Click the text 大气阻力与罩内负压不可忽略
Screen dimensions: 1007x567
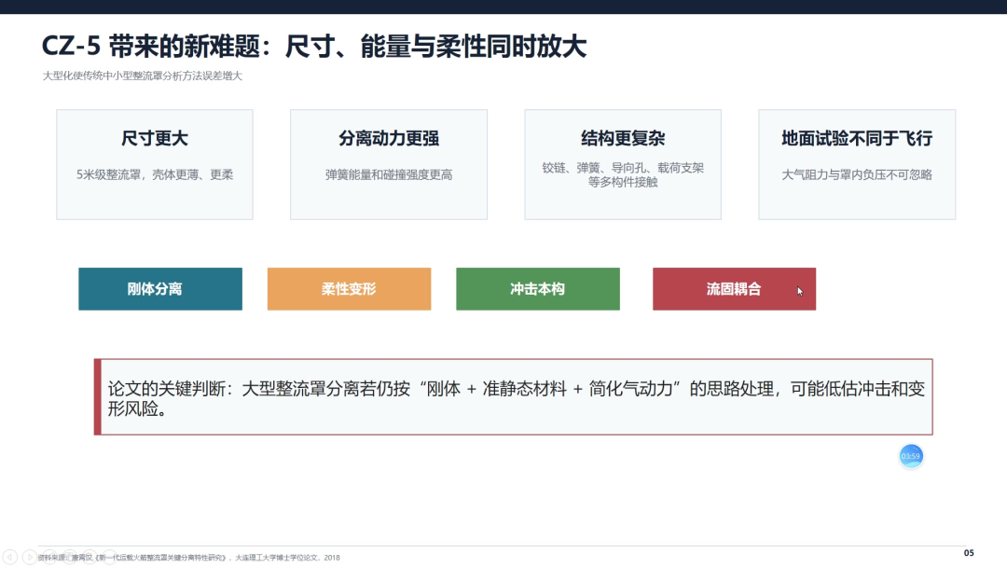click(857, 174)
